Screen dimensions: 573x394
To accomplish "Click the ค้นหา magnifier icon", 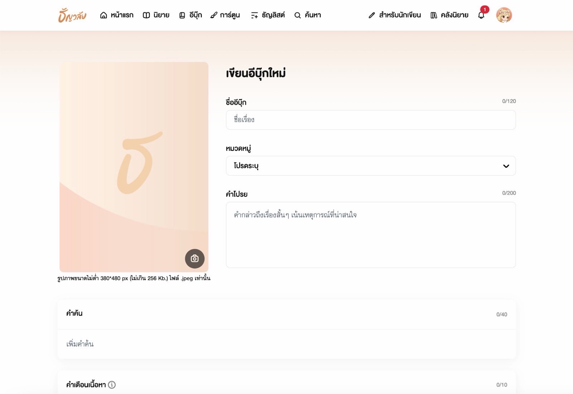I will click(x=298, y=15).
